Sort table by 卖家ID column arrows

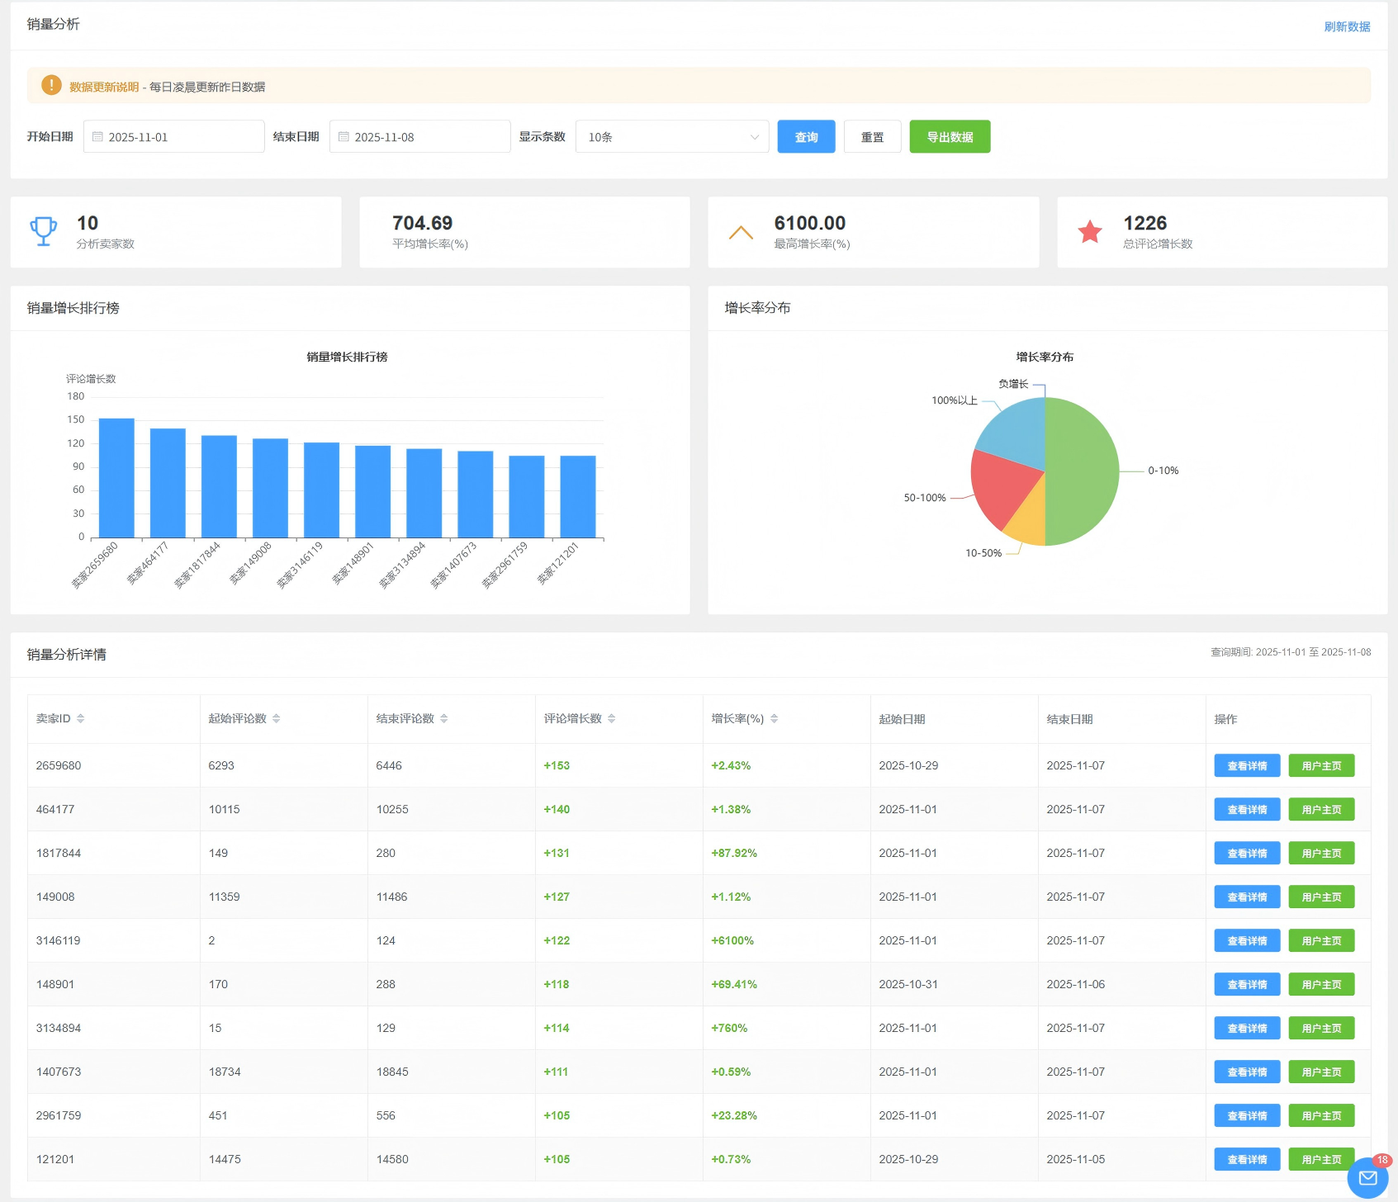tap(81, 718)
